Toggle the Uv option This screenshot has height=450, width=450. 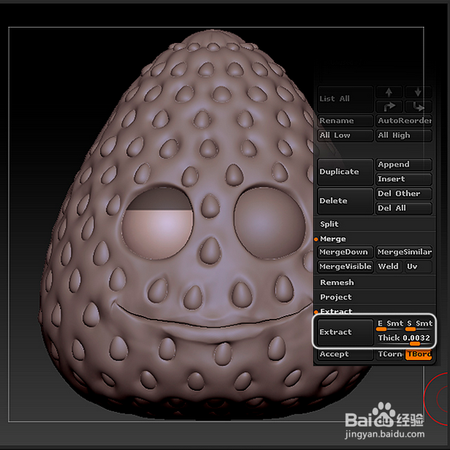418,267
